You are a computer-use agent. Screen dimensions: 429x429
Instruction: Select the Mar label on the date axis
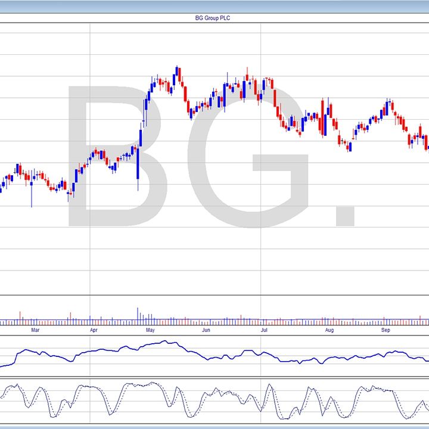point(35,329)
